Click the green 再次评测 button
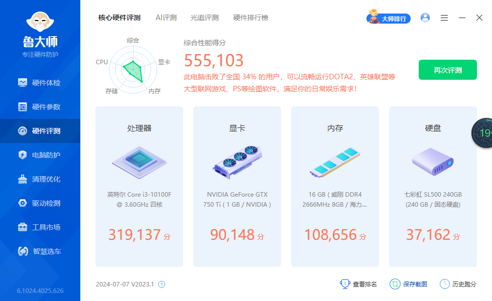Image resolution: width=492 pixels, height=301 pixels. coord(448,70)
